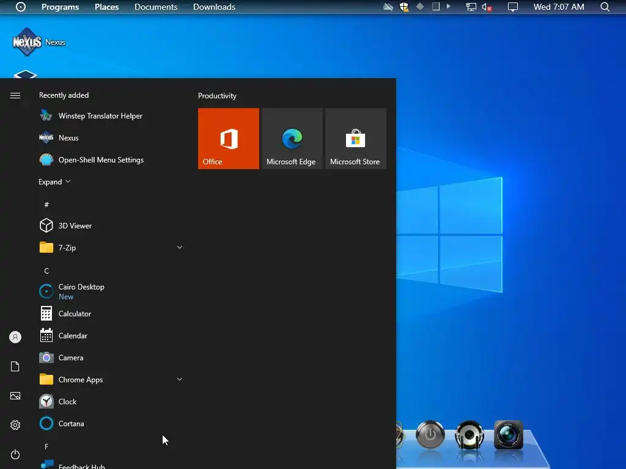Expand the 7-Zip folder chevron
This screenshot has height=469, width=626.
tap(180, 248)
